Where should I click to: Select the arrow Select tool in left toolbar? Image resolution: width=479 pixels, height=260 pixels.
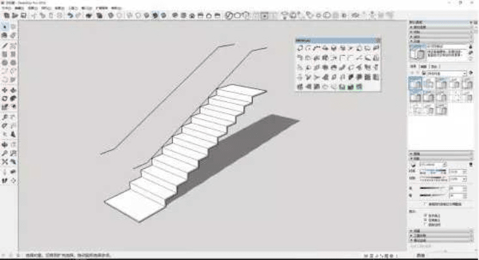(x=5, y=27)
